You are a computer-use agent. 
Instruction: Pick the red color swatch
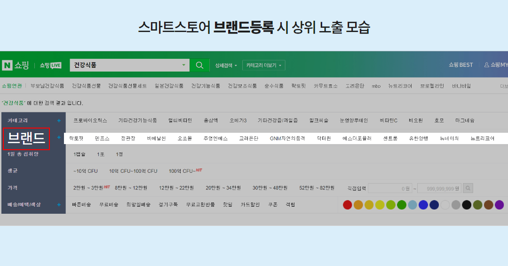[x=347, y=205]
